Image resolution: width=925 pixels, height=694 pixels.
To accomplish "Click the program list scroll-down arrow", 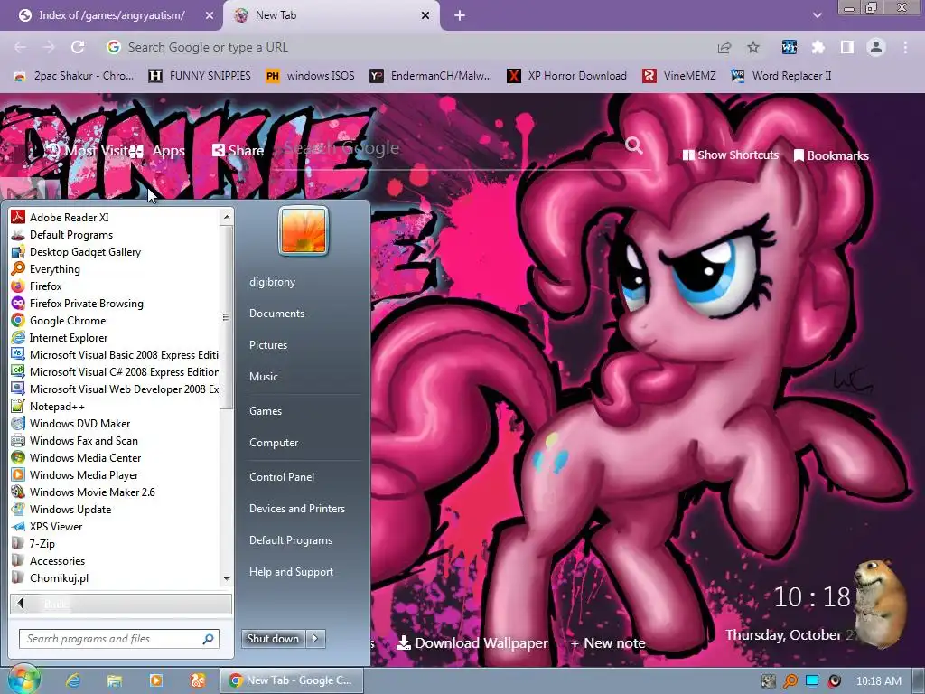I will (227, 579).
